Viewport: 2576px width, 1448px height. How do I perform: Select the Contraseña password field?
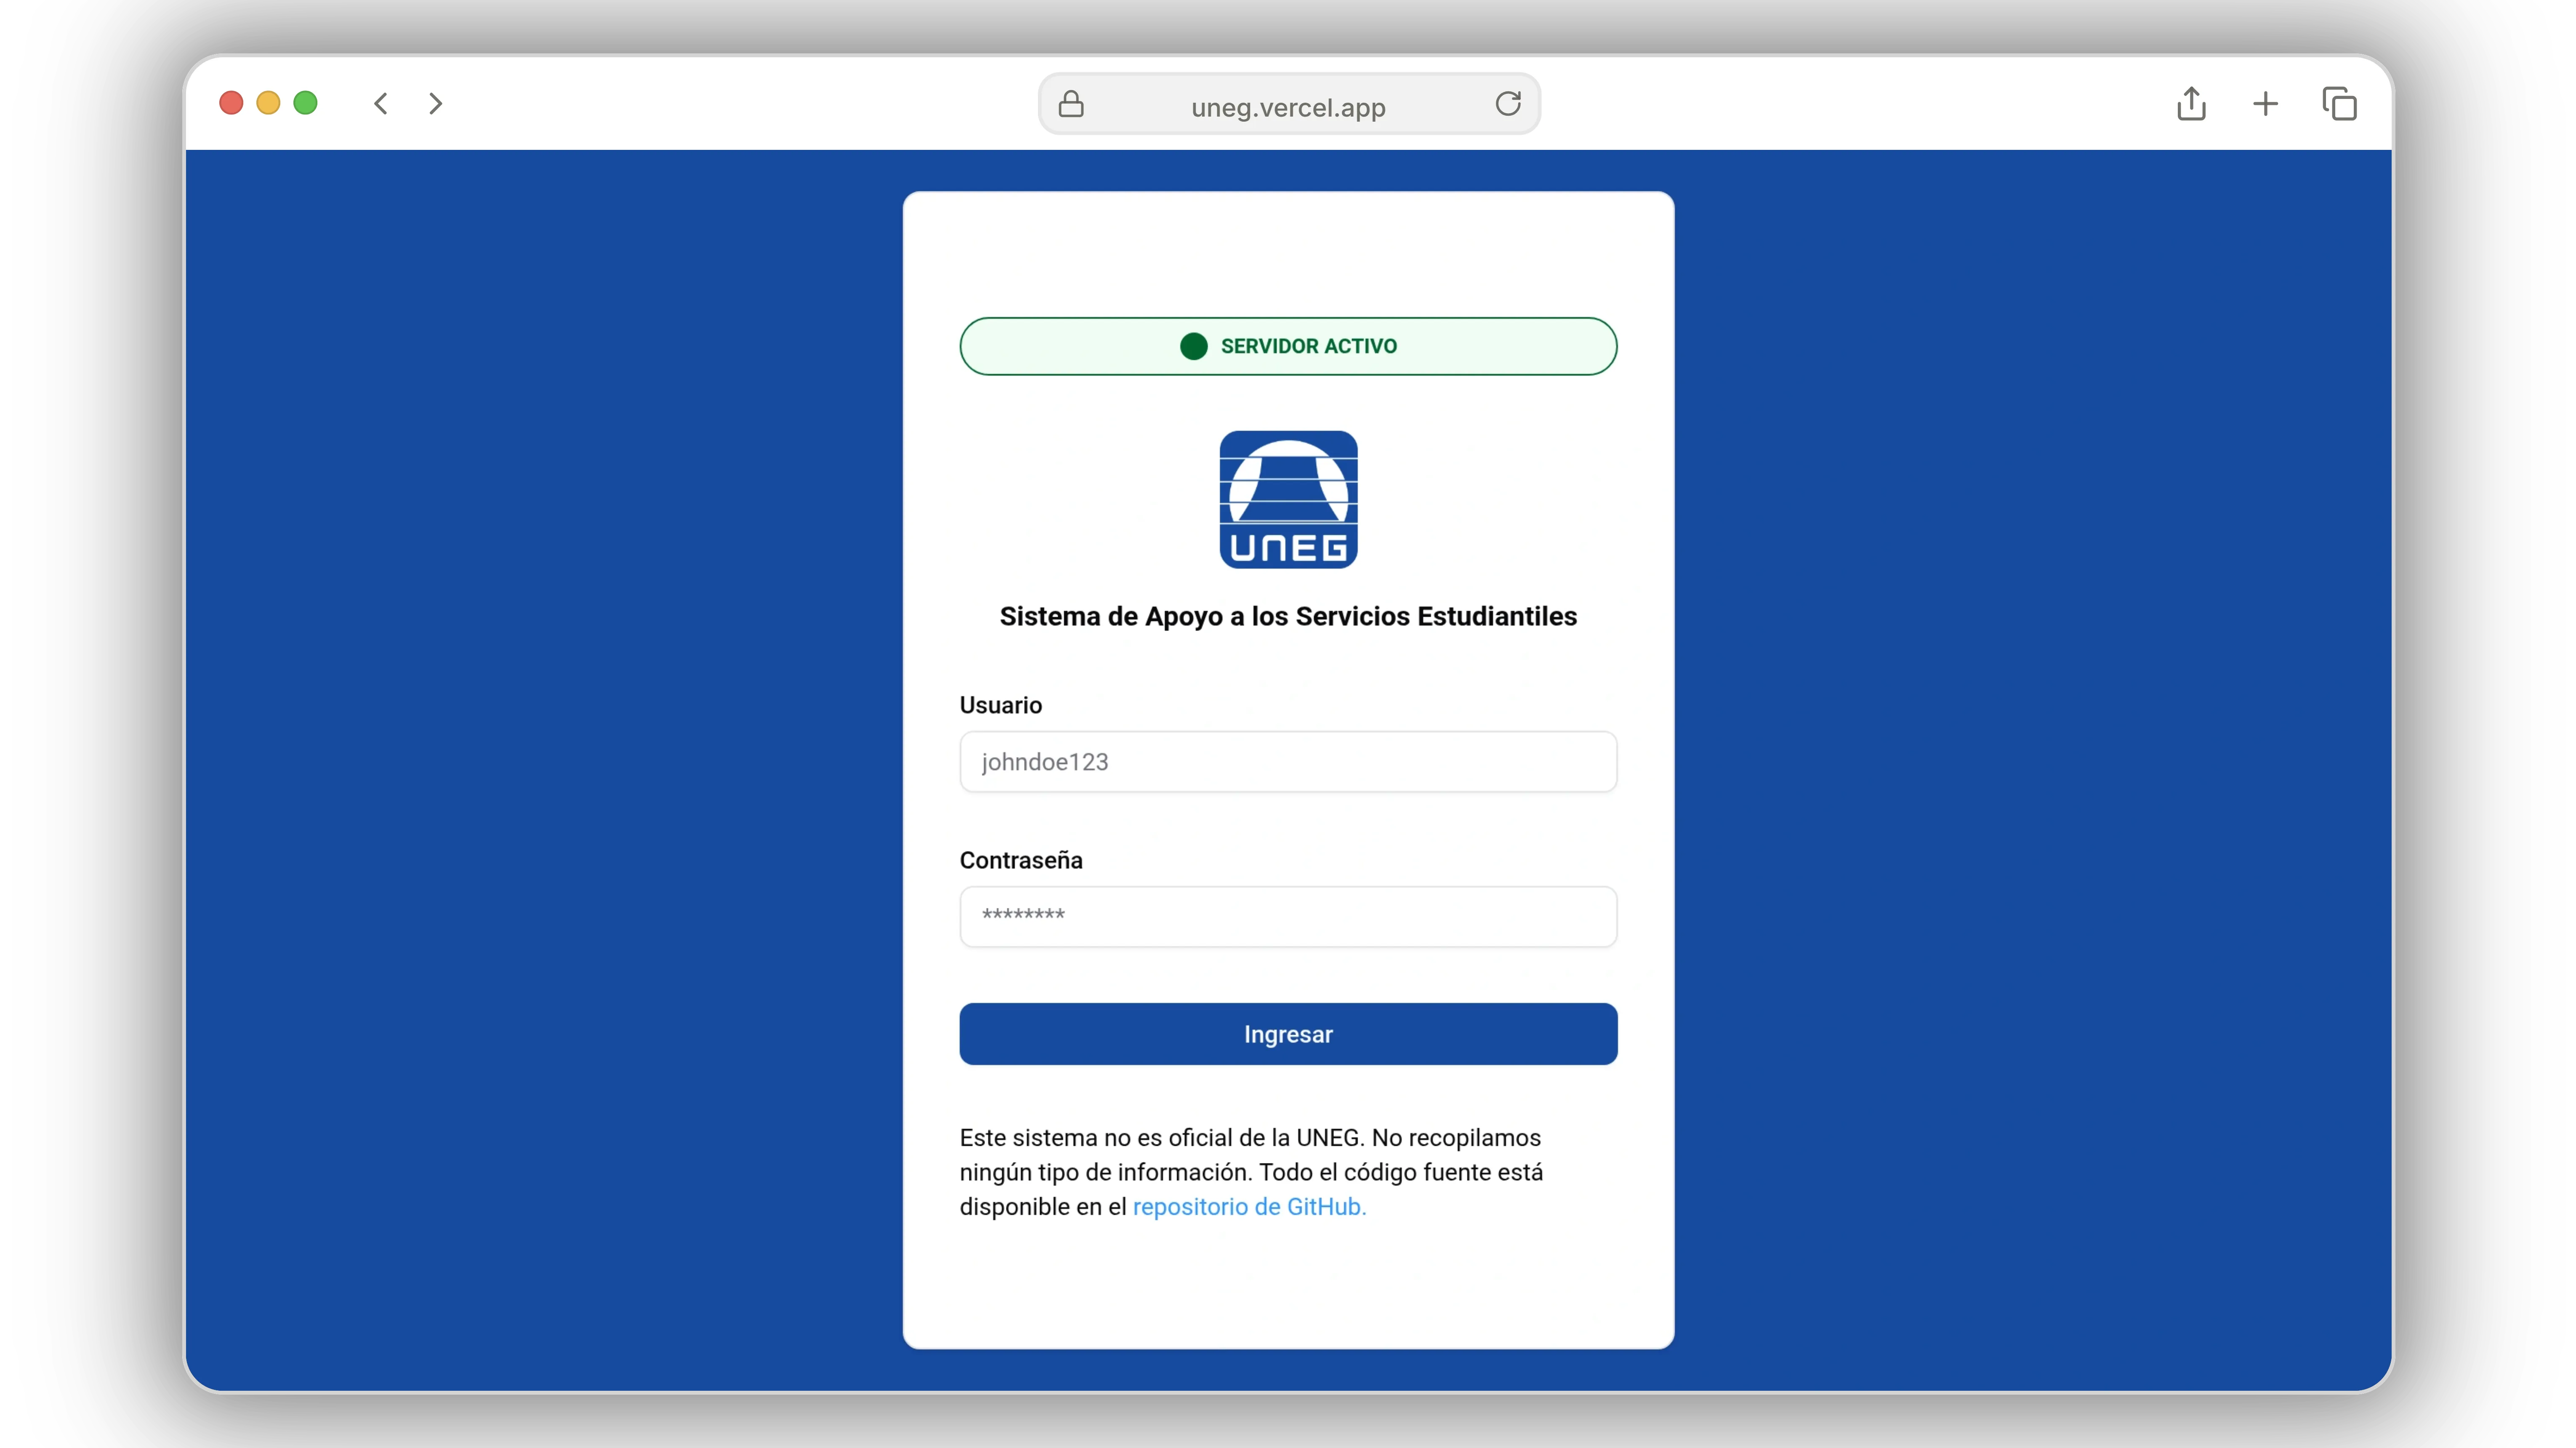(1287, 916)
